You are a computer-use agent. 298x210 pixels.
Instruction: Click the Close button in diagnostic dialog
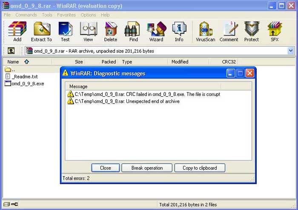click(106, 168)
